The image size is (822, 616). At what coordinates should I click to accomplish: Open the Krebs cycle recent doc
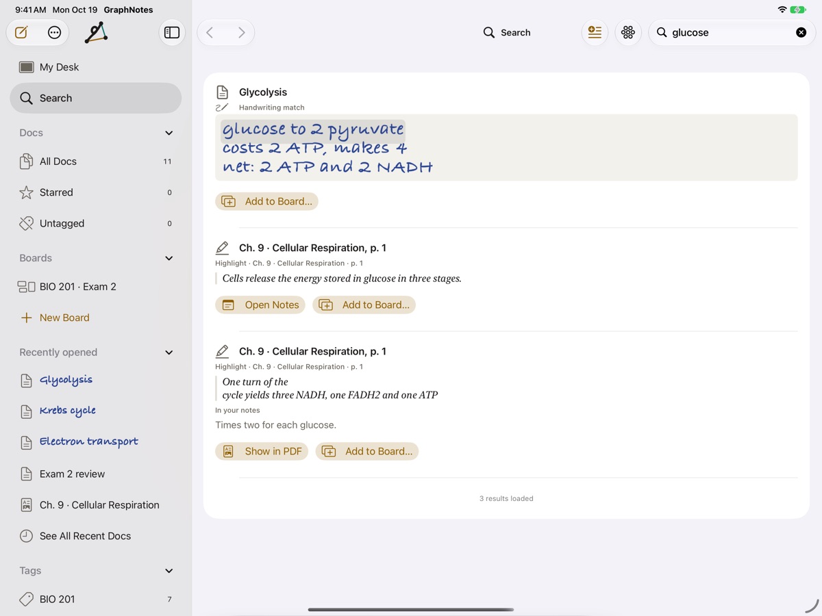96,411
